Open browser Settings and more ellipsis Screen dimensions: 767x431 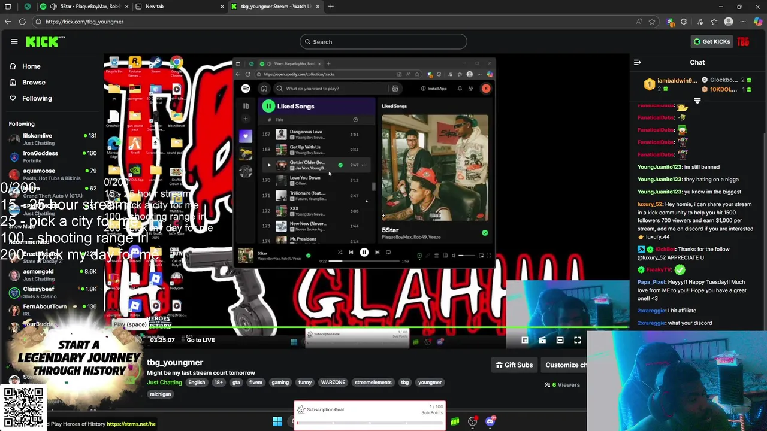pyautogui.click(x=743, y=22)
